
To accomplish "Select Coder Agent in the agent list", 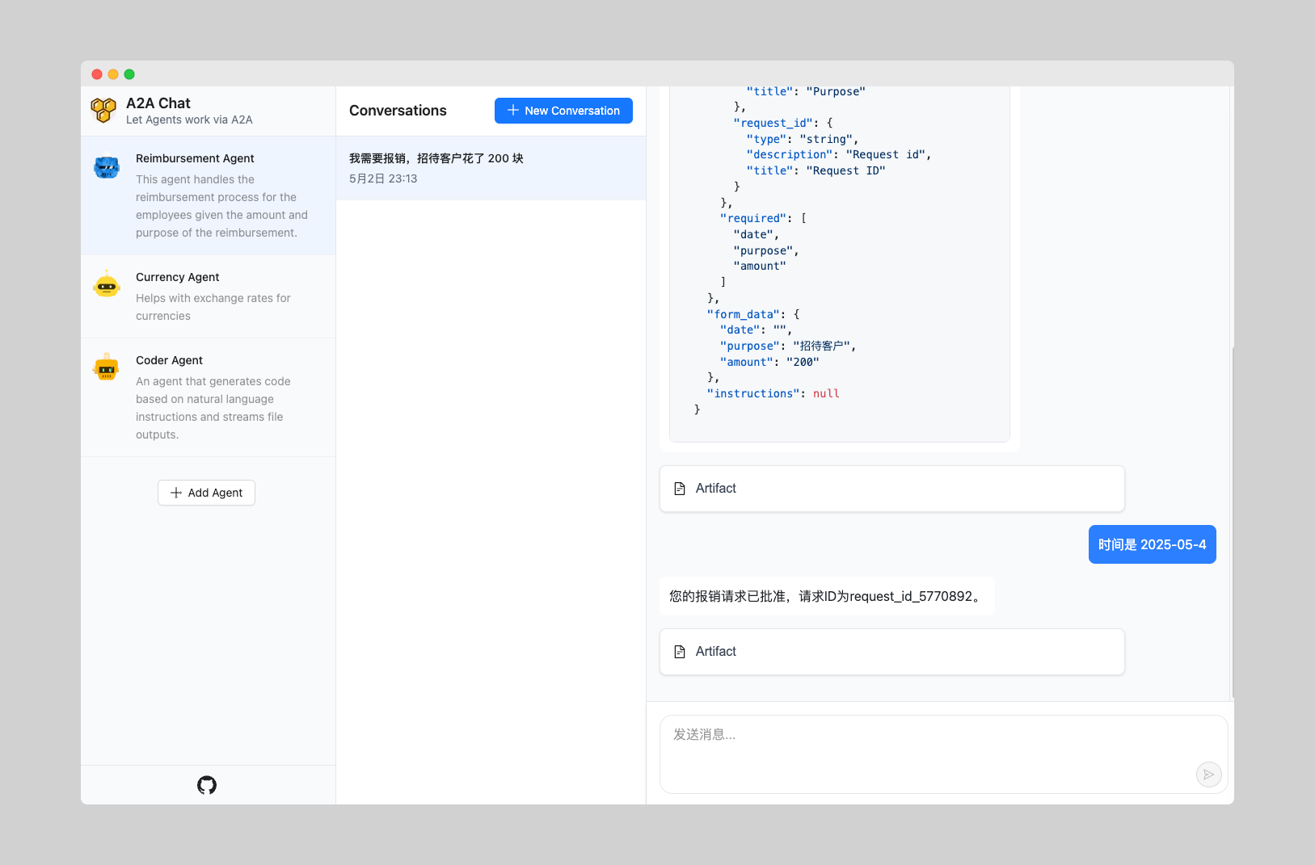I will (x=208, y=397).
